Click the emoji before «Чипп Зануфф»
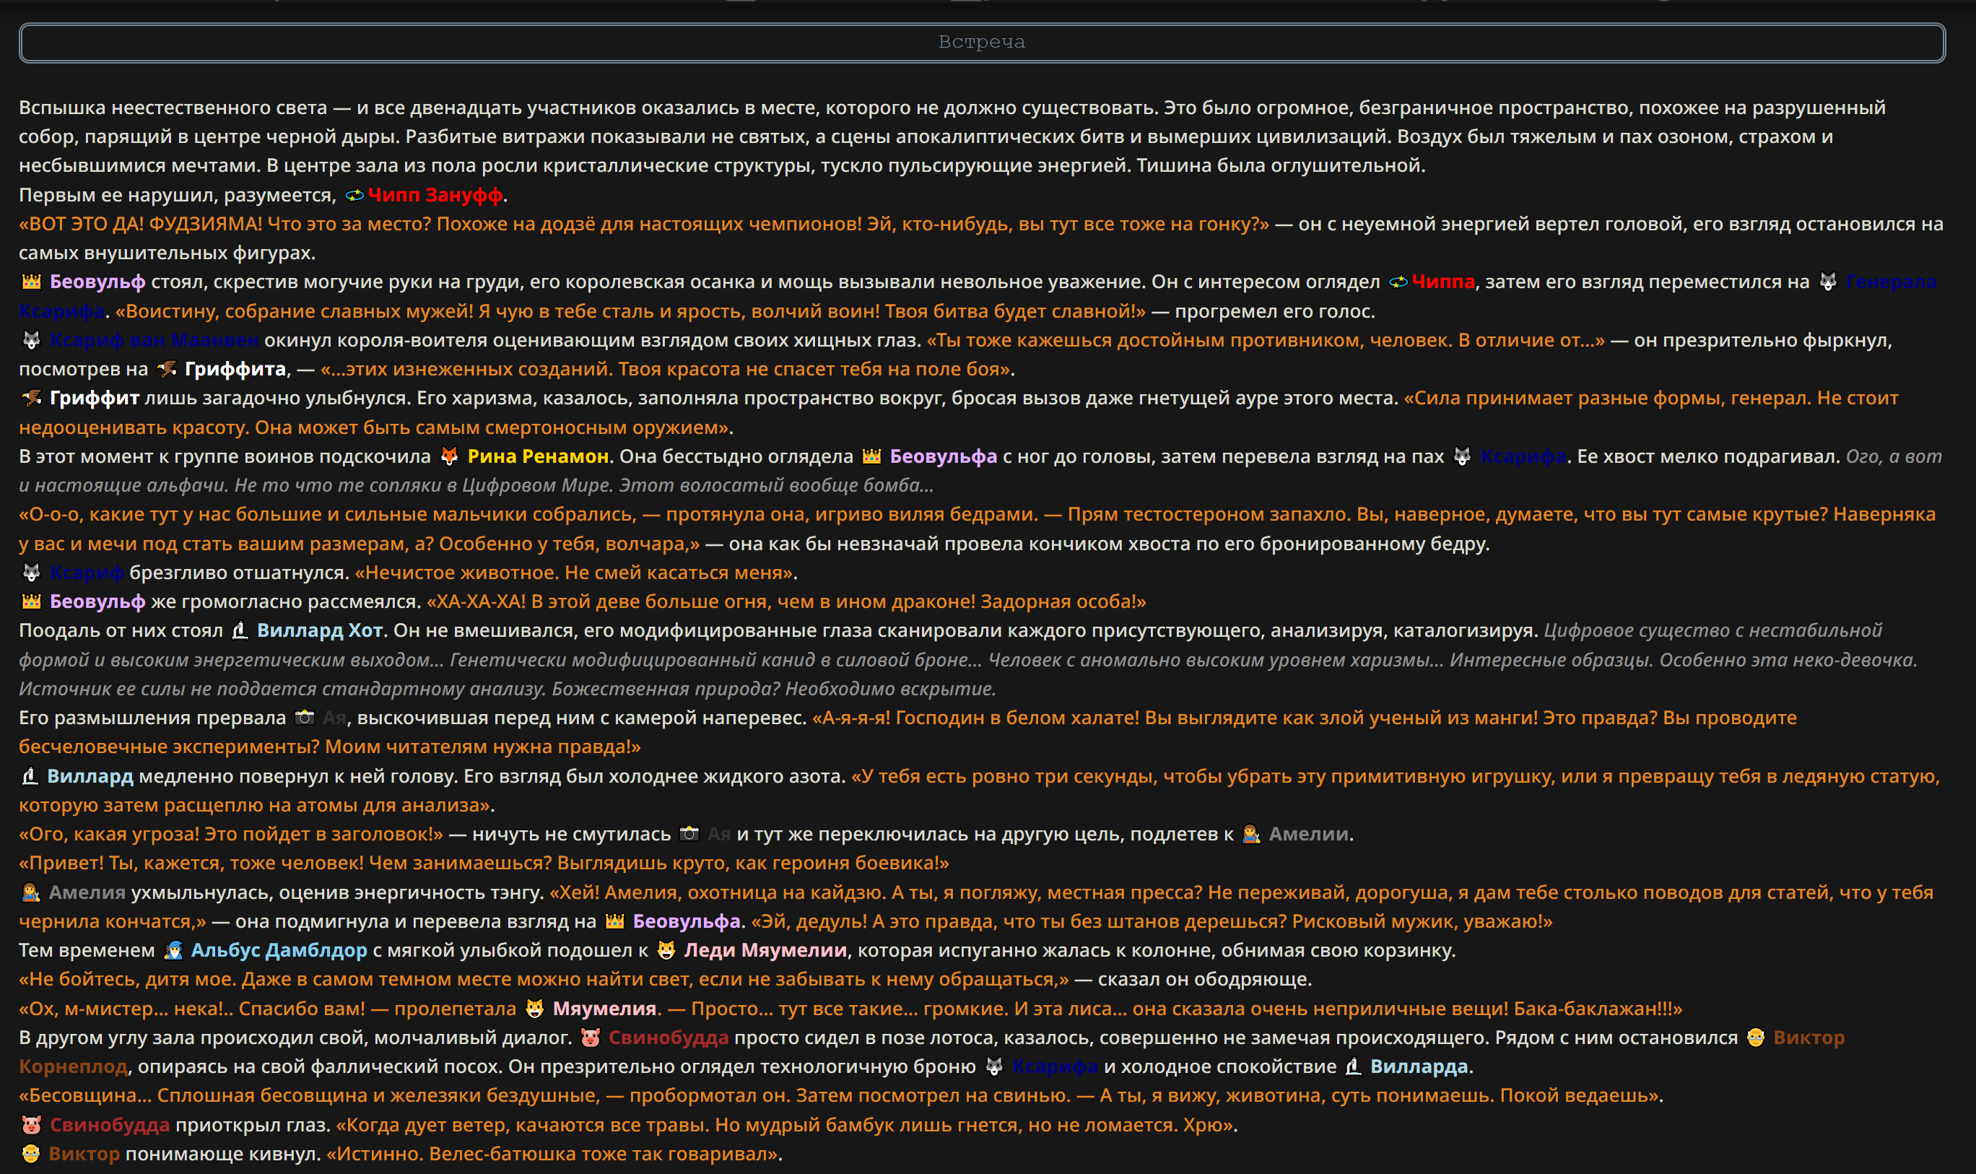The width and height of the screenshot is (1976, 1174). (x=354, y=195)
